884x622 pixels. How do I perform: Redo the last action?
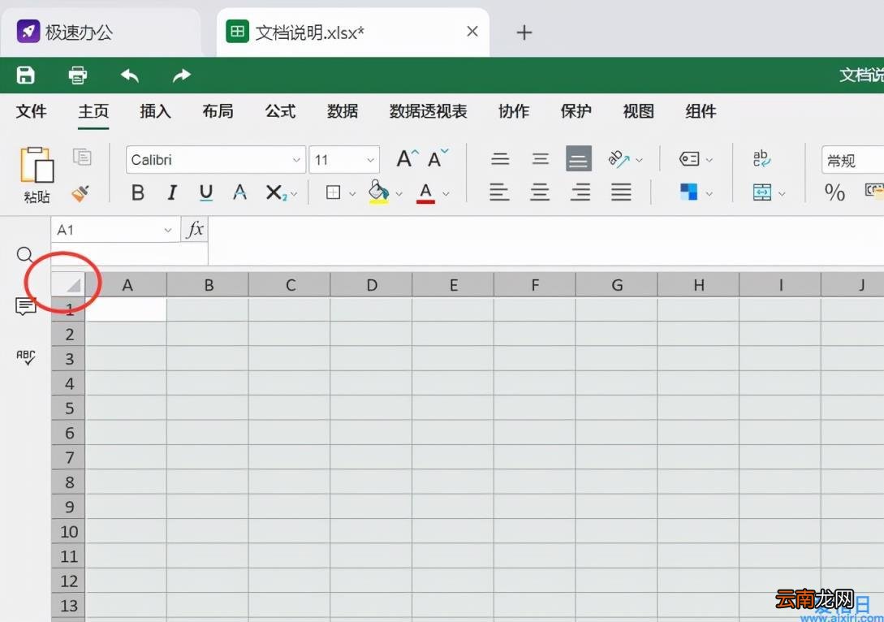click(x=182, y=75)
